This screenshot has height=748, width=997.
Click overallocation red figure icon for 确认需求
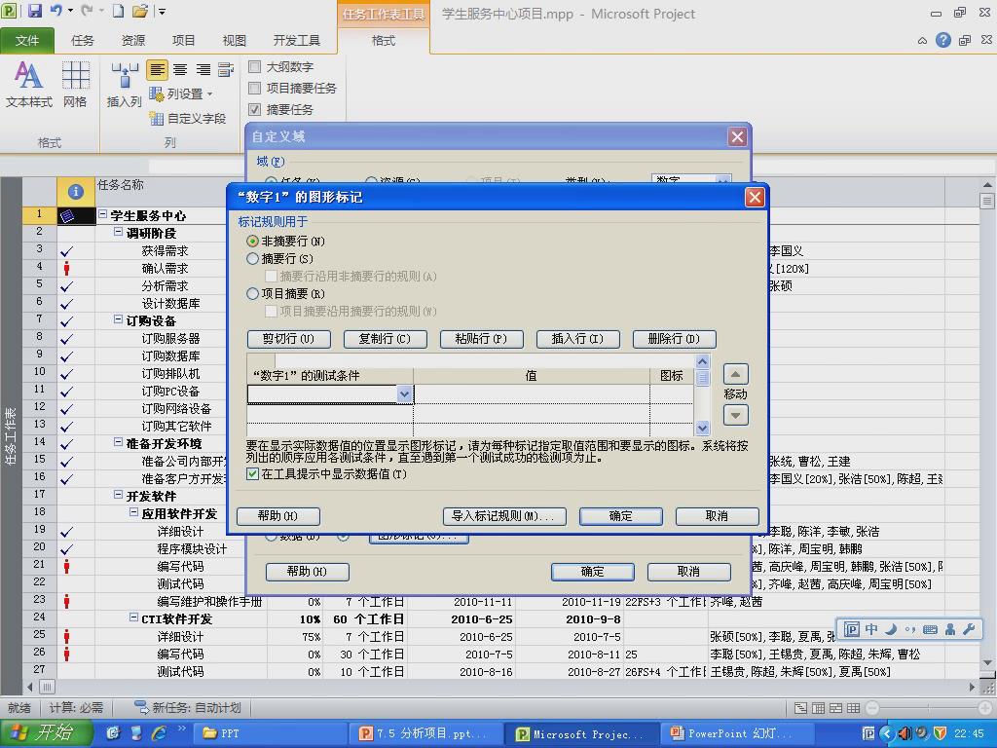point(67,269)
